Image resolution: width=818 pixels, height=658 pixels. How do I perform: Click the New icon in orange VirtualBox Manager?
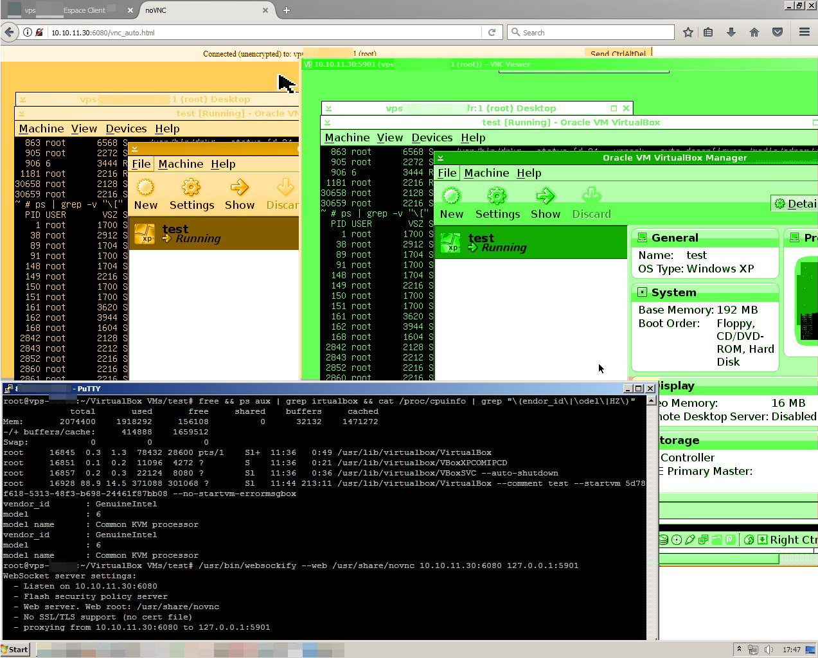146,188
